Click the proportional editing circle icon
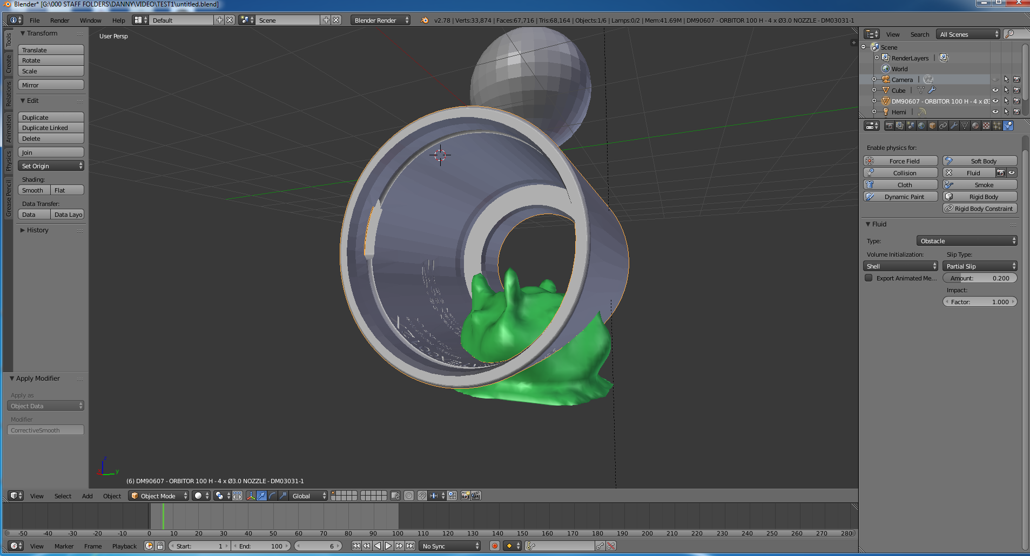 409,496
